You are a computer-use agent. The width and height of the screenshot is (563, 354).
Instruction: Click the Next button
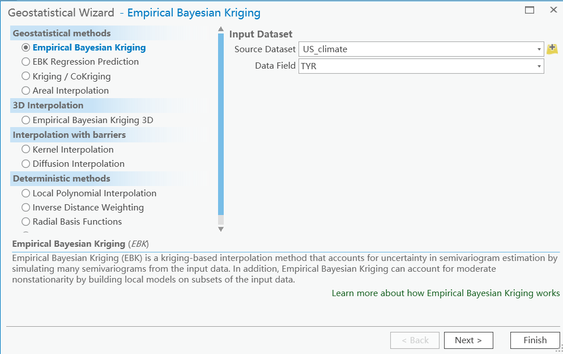coord(468,340)
